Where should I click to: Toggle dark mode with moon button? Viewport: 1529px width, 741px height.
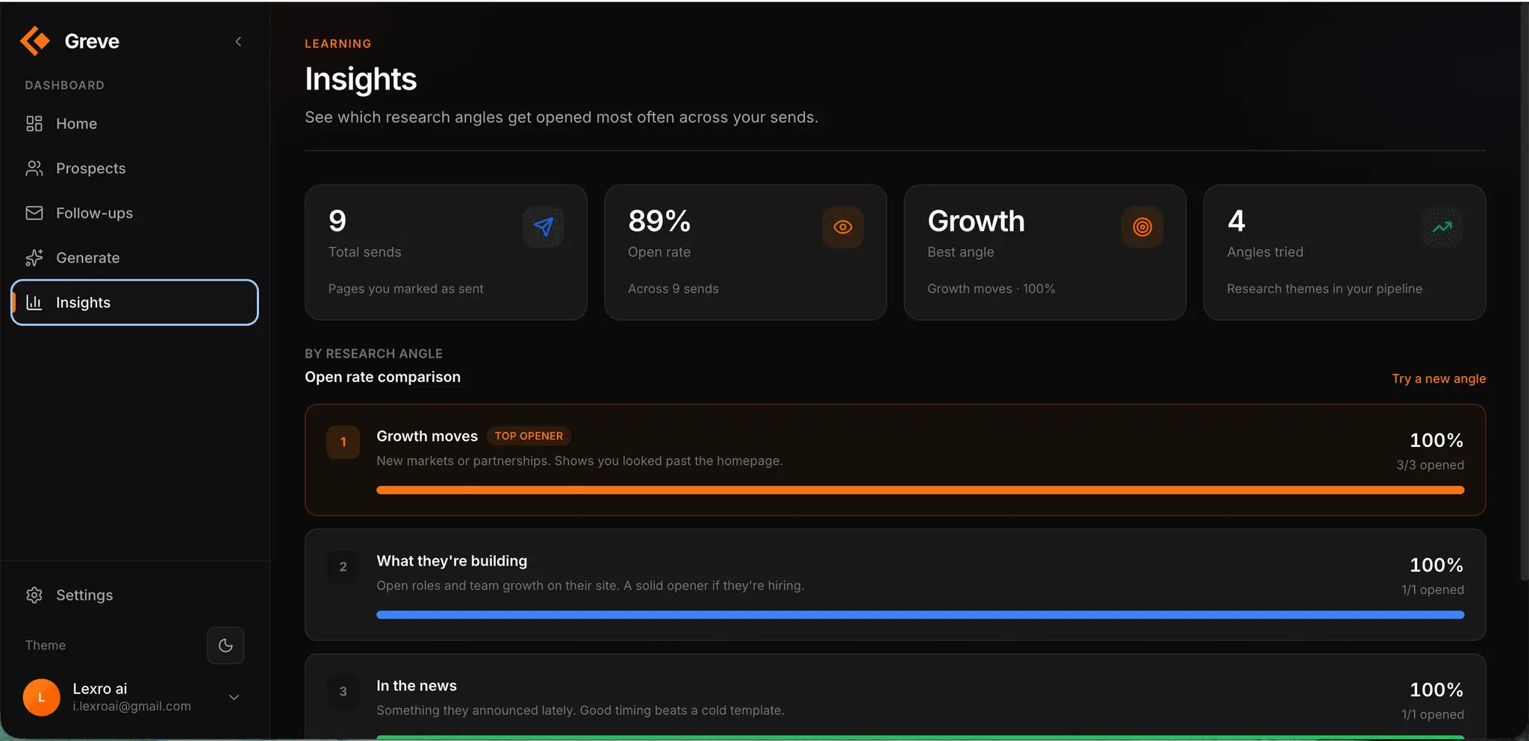(225, 645)
